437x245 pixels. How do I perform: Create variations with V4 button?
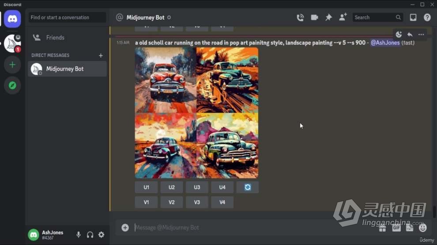coord(222,202)
